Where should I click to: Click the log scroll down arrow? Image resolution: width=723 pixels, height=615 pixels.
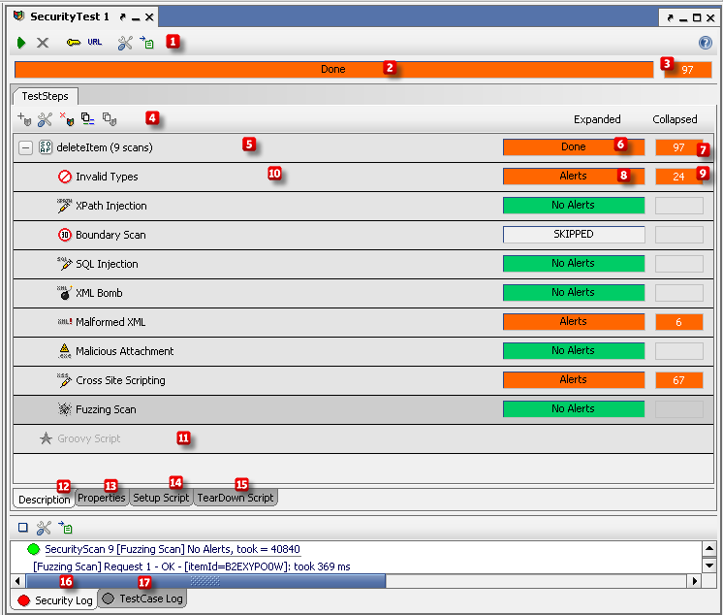pyautogui.click(x=708, y=565)
